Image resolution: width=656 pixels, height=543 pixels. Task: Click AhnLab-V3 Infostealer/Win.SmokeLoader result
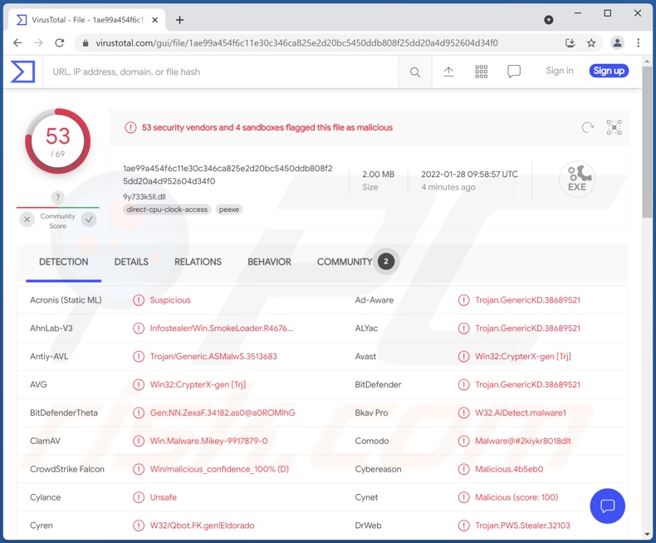click(222, 328)
